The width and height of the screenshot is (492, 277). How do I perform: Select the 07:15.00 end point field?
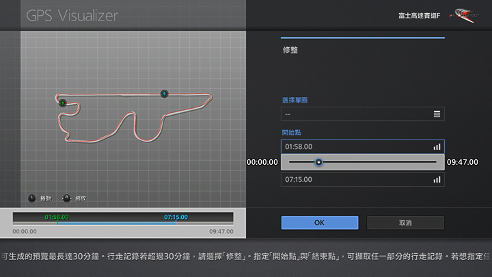tap(355, 179)
